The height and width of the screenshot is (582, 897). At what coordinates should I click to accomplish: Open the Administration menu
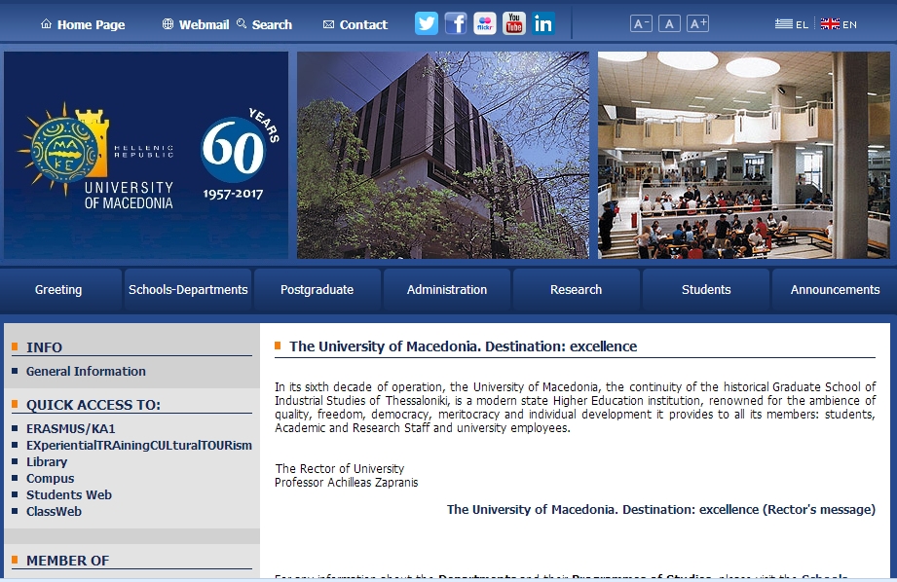tap(447, 290)
